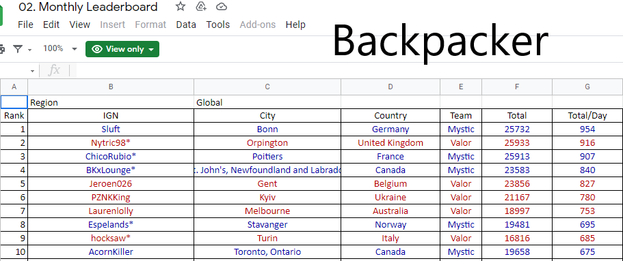Select the PZNKKing cell
This screenshot has height=261, width=623.
click(111, 197)
